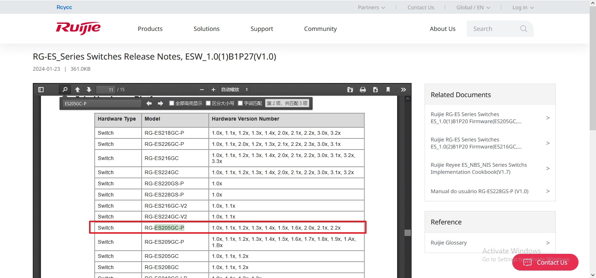The width and height of the screenshot is (596, 278).
Task: Click the Related Documents heading
Action: 461,95
